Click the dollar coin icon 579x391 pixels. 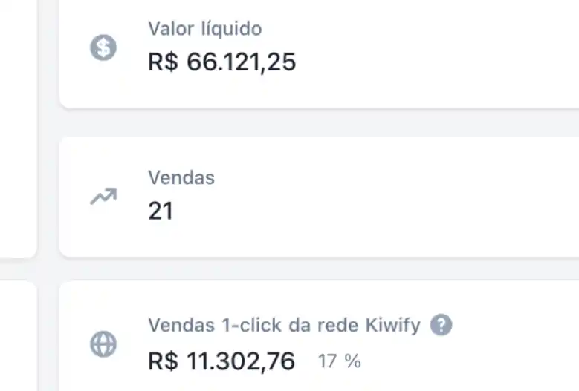pos(103,49)
